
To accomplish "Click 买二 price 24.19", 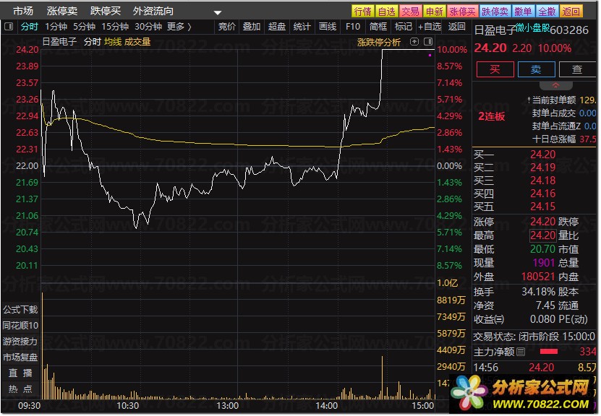I will [x=542, y=168].
